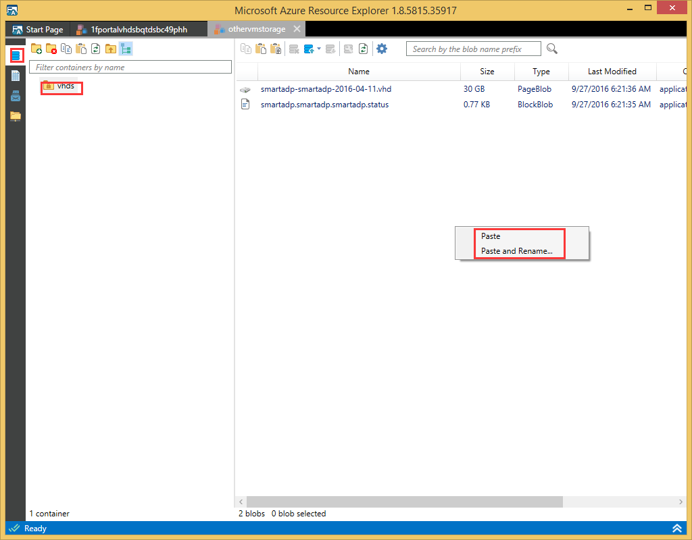Screen dimensions: 692x540
Task: Choose Paste from the context menu
Action: pyautogui.click(x=491, y=236)
